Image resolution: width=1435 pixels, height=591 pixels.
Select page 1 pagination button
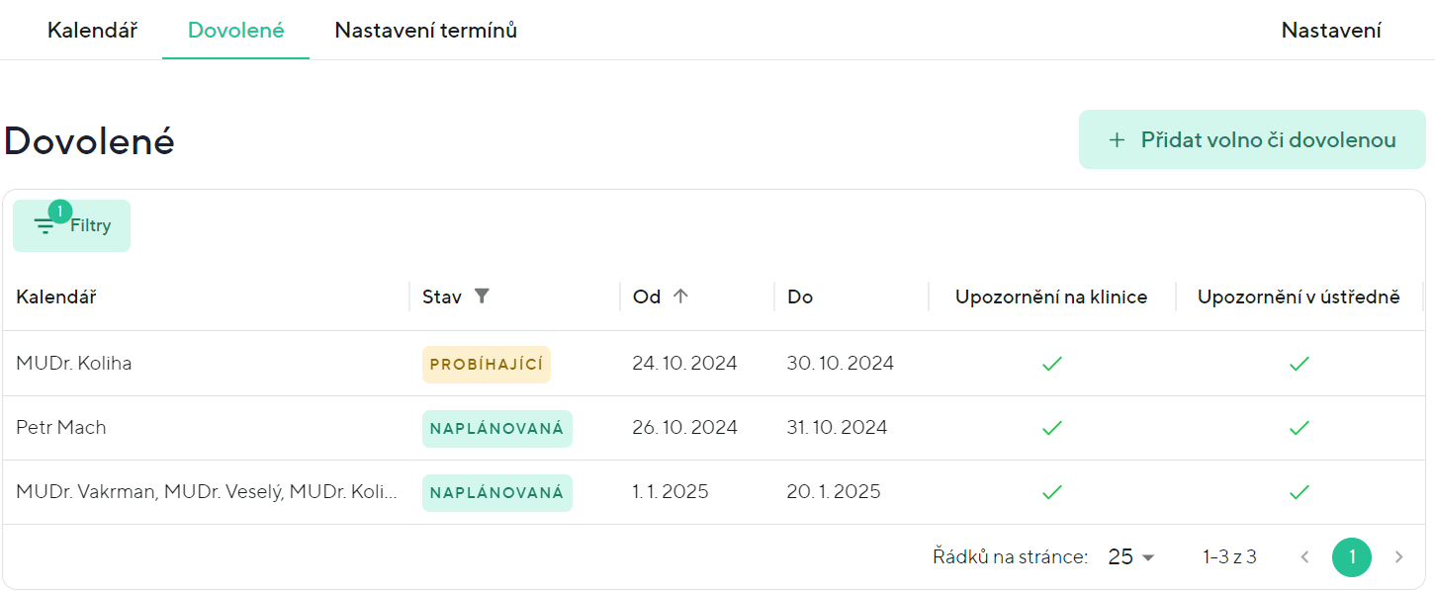1351,557
